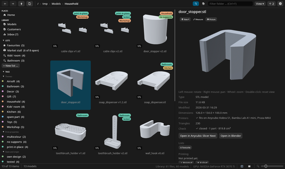
Task: Filter by the tested (4) tag
Action: [13, 162]
